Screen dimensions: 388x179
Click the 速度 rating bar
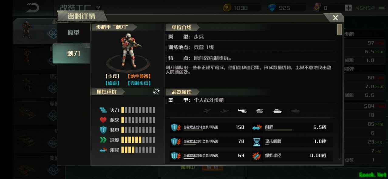[138, 140]
